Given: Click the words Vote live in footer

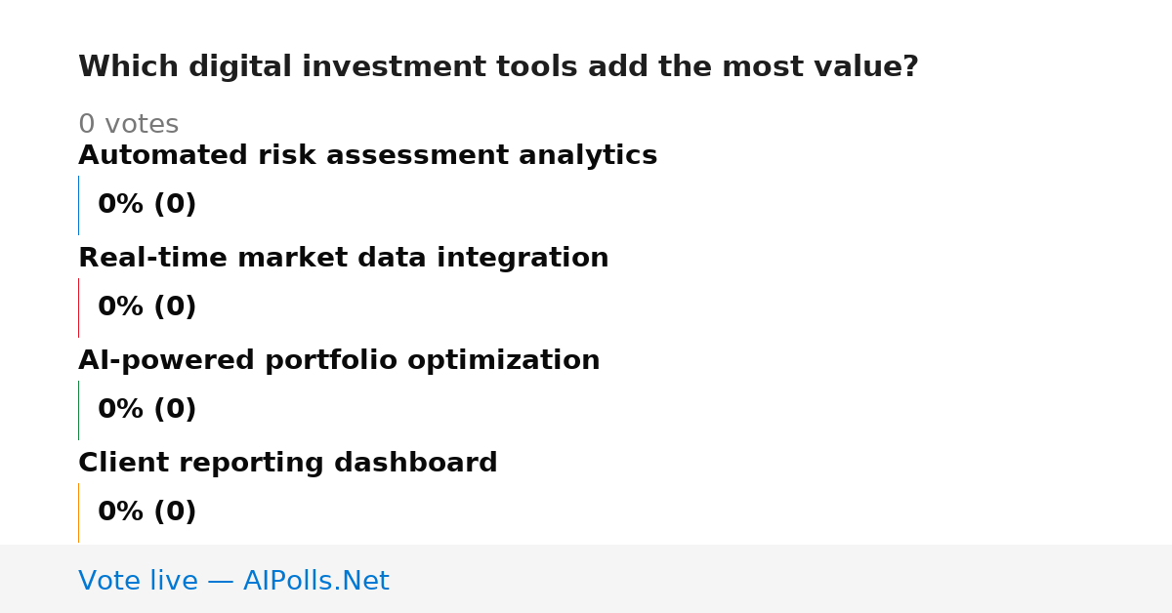Looking at the screenshot, I should click(x=138, y=581).
